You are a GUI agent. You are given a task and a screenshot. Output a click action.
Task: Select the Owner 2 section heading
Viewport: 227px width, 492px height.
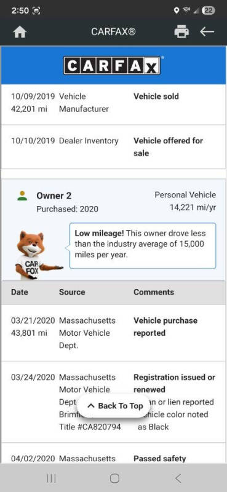tap(54, 196)
